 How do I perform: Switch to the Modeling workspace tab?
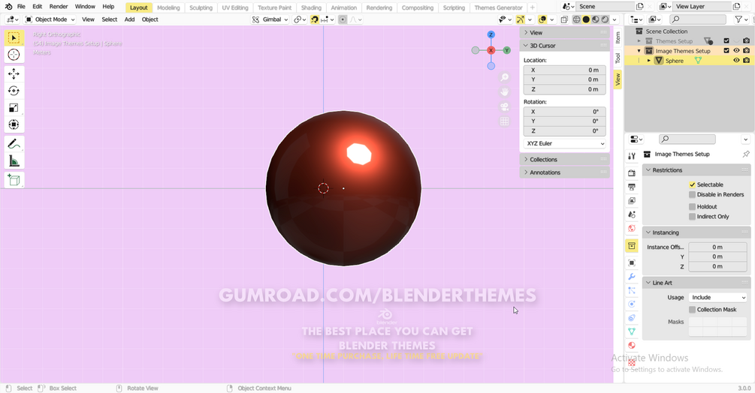(168, 7)
